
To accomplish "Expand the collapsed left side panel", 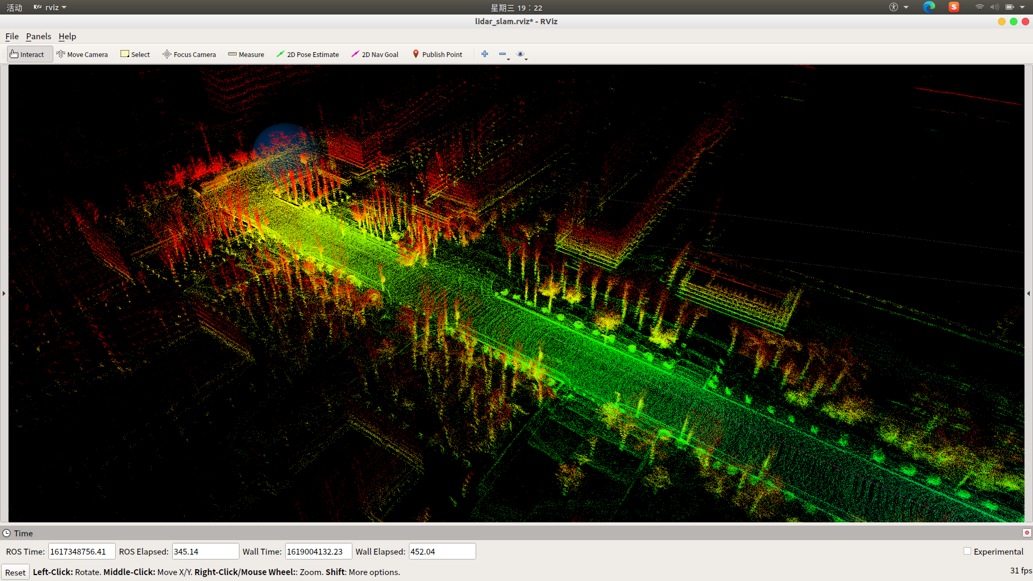I will click(x=4, y=293).
